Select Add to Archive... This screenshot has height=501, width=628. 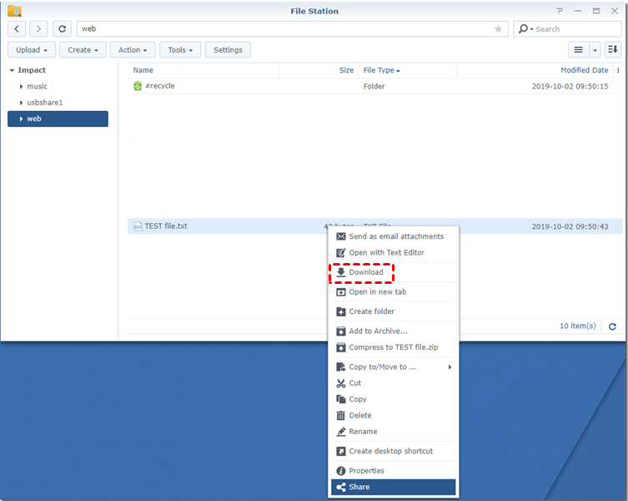[394, 331]
